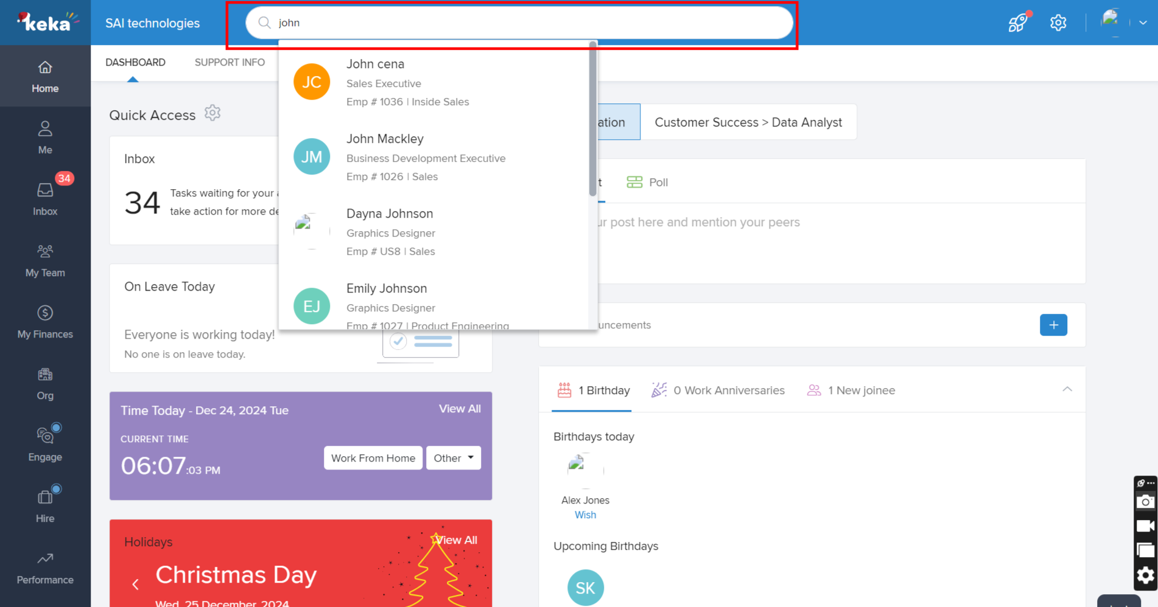Expand the Other dropdown in Time Today
The width and height of the screenshot is (1158, 607).
(x=454, y=458)
